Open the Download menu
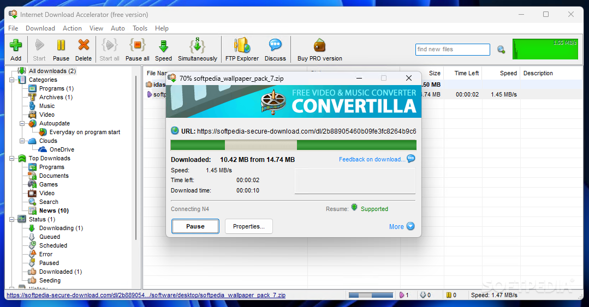Viewport: 589px width, 307px height. coord(40,28)
